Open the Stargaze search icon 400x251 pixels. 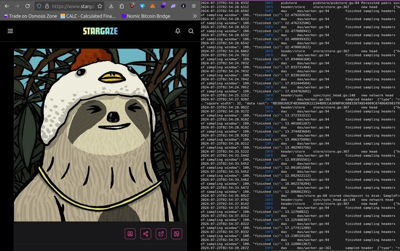click(191, 31)
